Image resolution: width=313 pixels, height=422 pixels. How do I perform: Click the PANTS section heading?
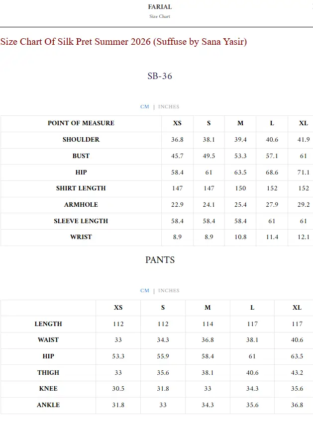pyautogui.click(x=159, y=259)
